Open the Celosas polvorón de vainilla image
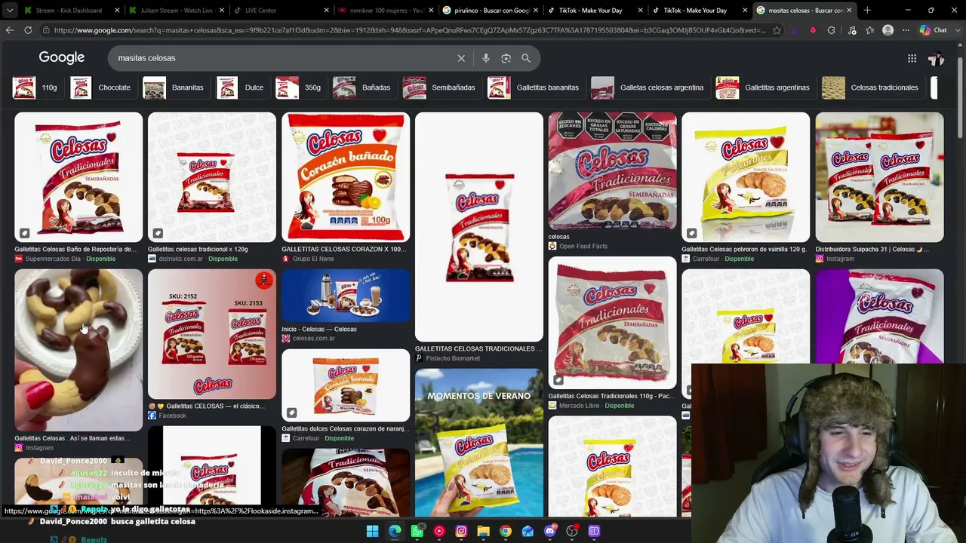This screenshot has height=543, width=966. click(746, 177)
